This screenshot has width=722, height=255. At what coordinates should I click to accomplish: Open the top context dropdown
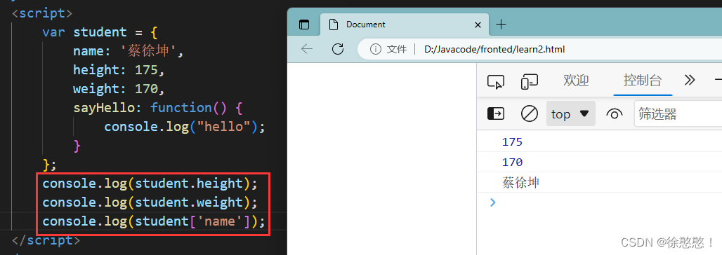coord(570,113)
